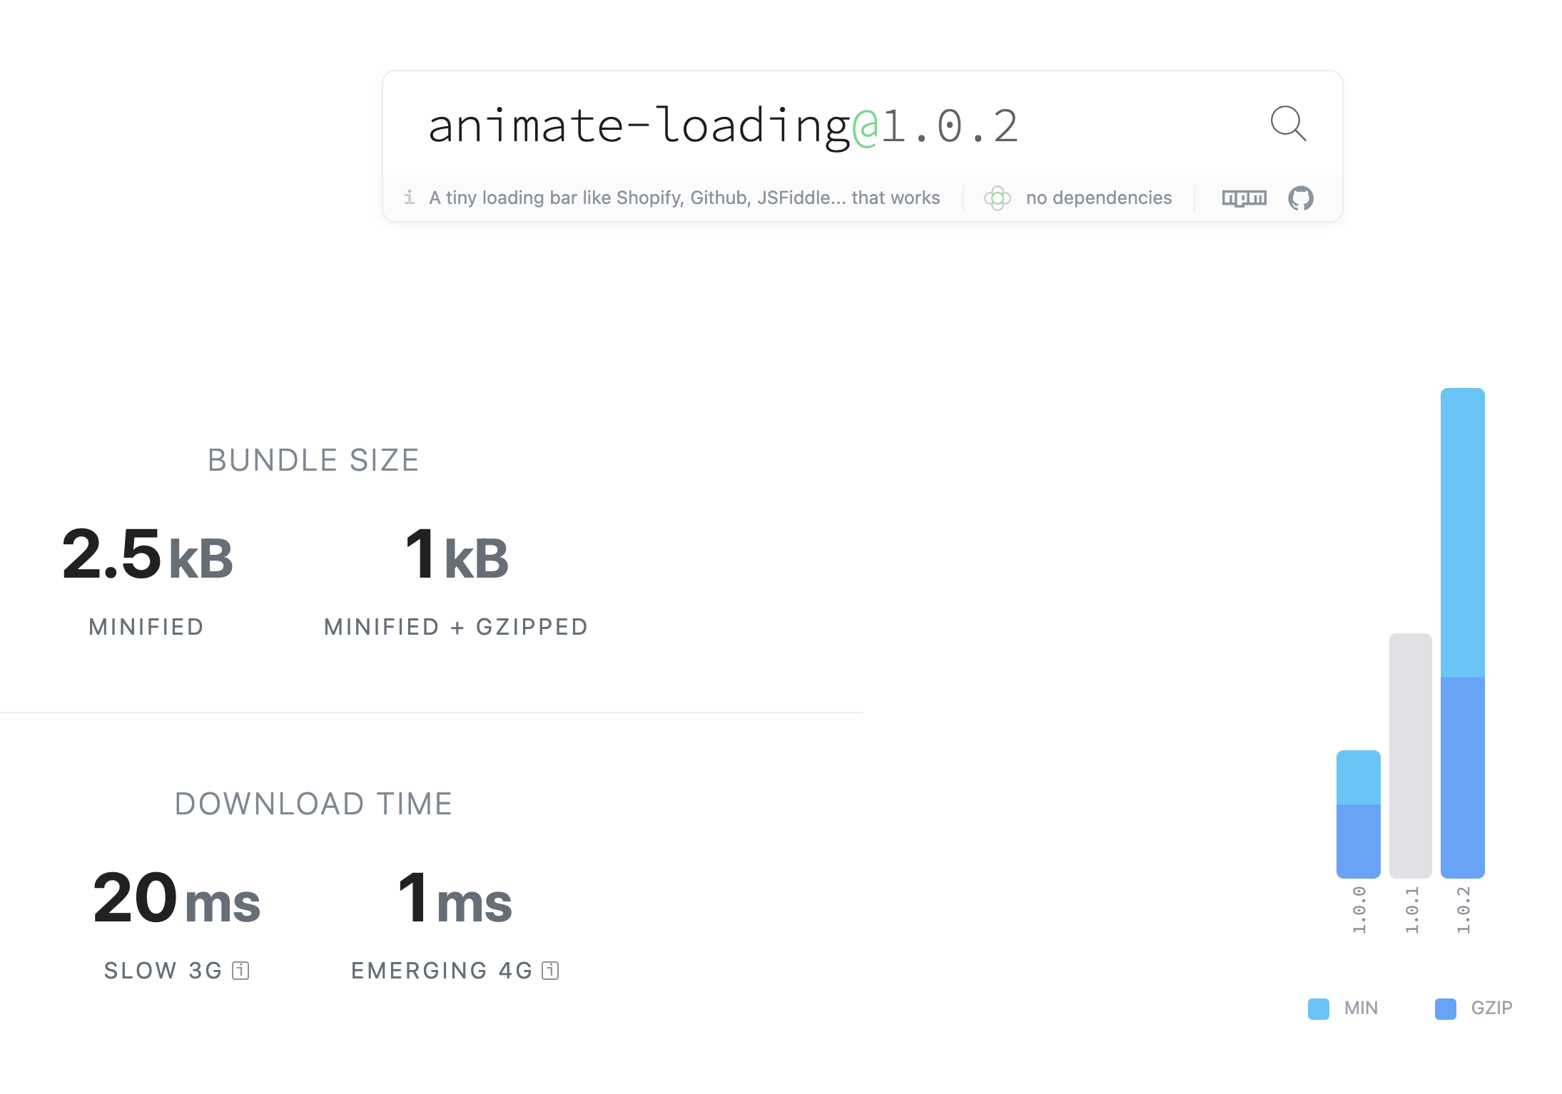Click the 1.0.2 version axis label
The width and height of the screenshot is (1562, 1094).
point(1463,910)
